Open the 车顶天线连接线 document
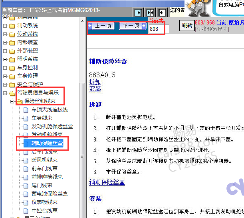The width and height of the screenshot is (244, 218). pos(50,109)
